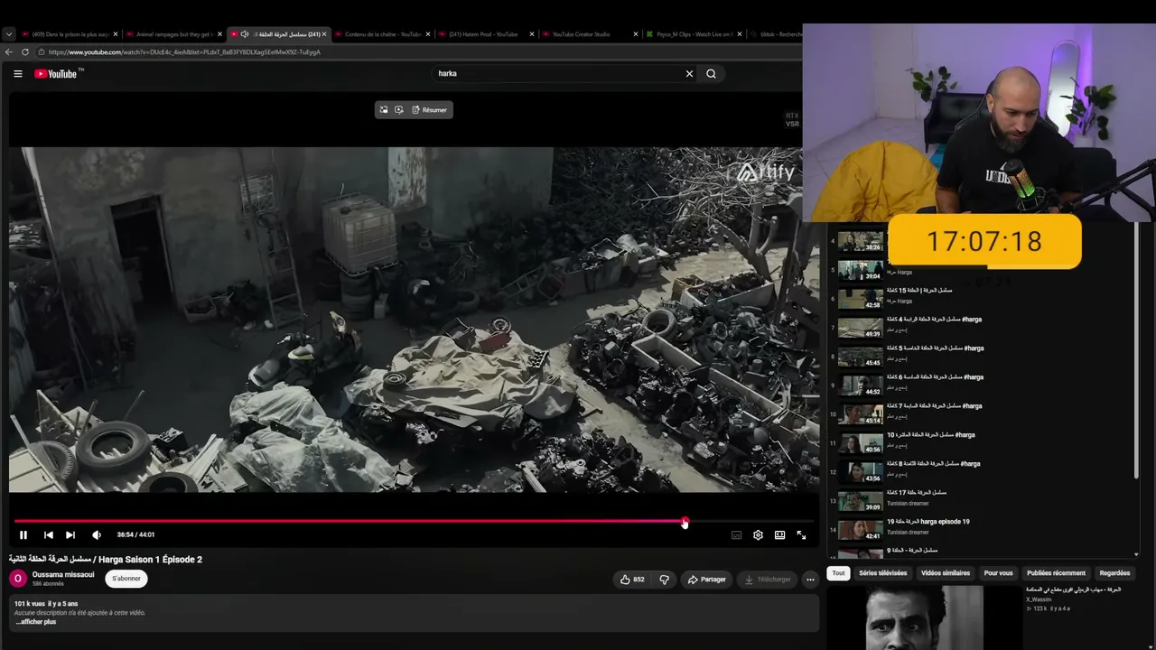The width and height of the screenshot is (1156, 650).
Task: Open the X_Wassim recommended video thumbnail
Action: click(924, 618)
